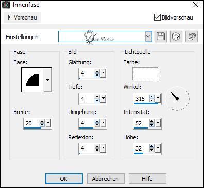Viewport: 204px width, 188px height.
Task: Open the Intensität slider dropdown arrow
Action: point(158,123)
